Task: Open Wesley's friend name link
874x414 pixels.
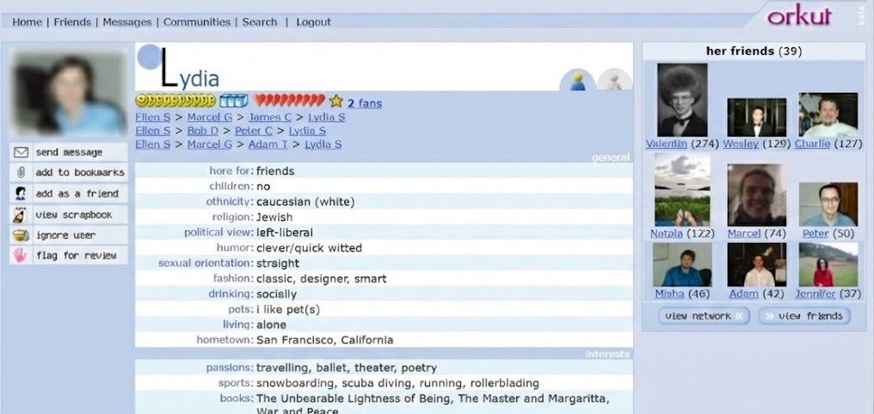Action: (x=741, y=143)
